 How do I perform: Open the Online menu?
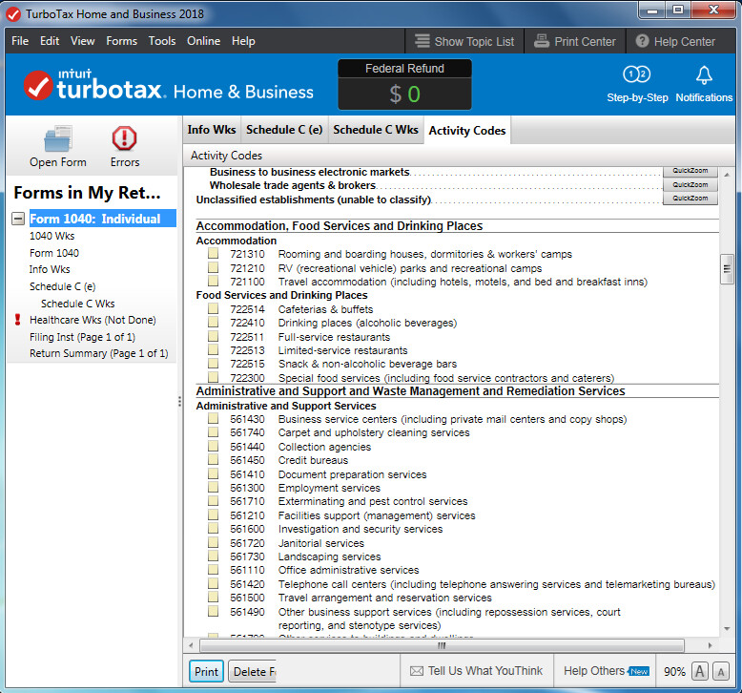pos(203,41)
